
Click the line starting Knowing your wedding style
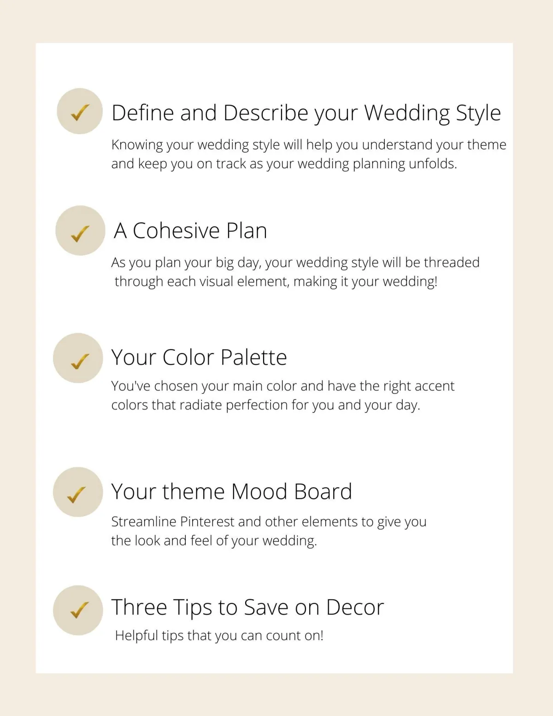pos(309,145)
